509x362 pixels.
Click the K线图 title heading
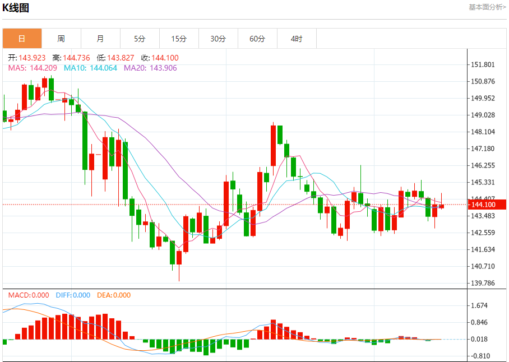16,8
